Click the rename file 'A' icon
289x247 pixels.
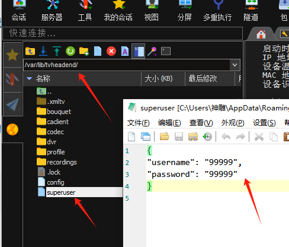[x=125, y=51]
